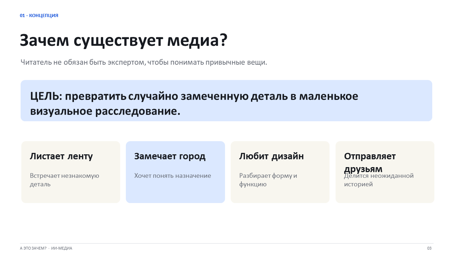Click the subtitle starting with "Читатель не обязан"

tap(144, 62)
